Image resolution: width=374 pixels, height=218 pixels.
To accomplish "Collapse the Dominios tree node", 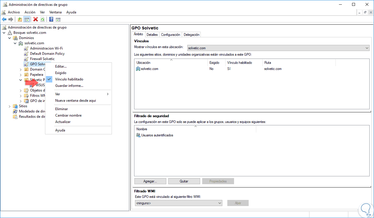I will pos(10,38).
